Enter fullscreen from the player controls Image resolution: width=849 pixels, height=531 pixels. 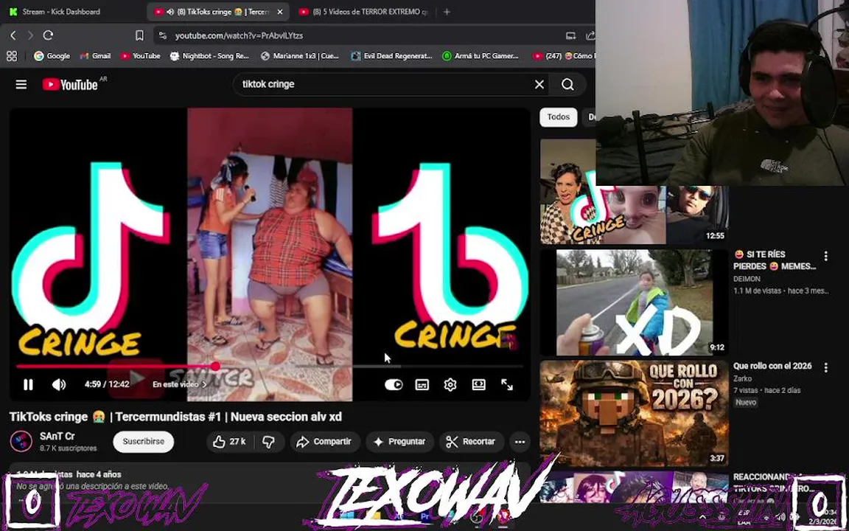point(507,385)
